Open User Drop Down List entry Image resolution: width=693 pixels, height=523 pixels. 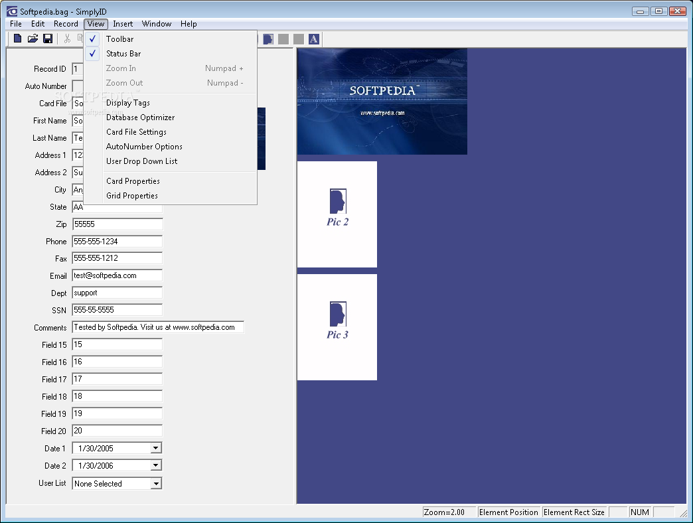[x=170, y=161]
